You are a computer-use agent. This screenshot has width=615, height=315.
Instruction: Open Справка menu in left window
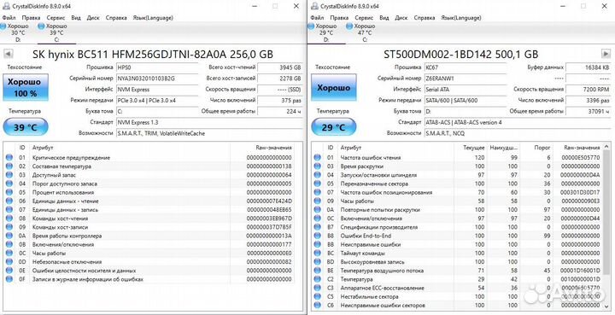[x=116, y=18]
